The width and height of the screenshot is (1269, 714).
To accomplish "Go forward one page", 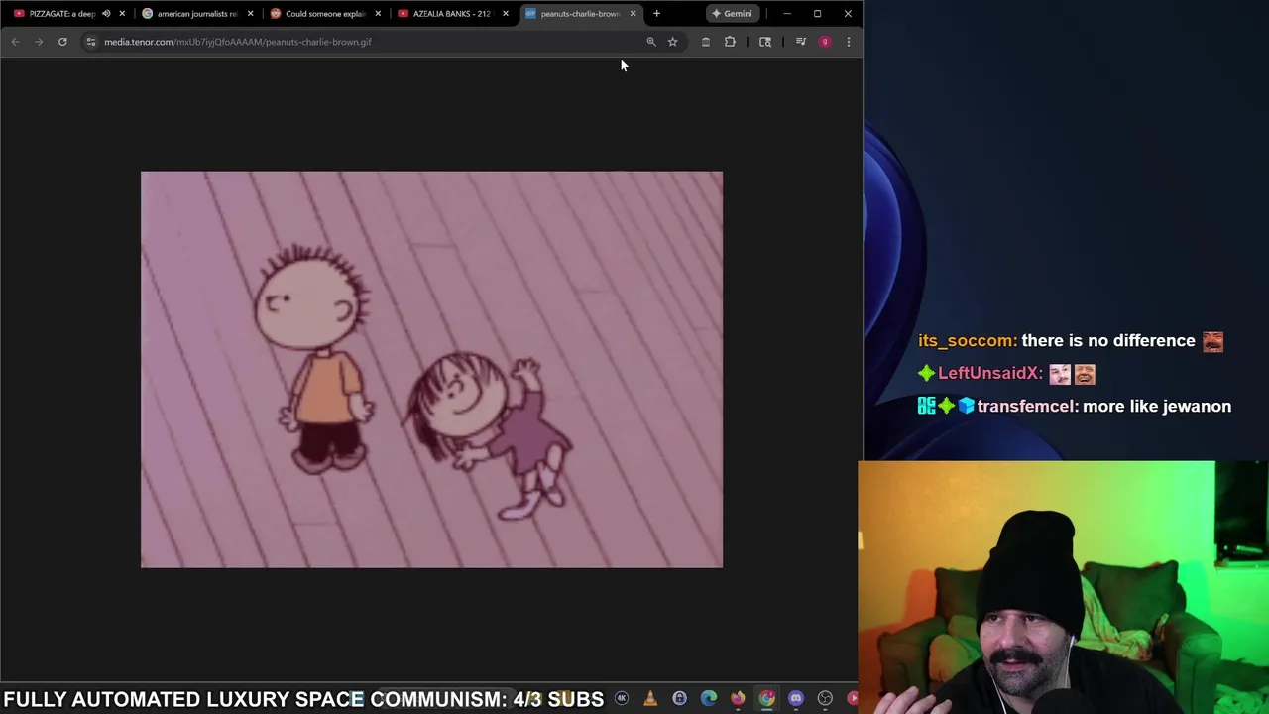I will 39,42.
